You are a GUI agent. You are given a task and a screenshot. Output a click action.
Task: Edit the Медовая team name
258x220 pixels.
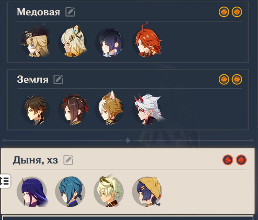coord(70,12)
